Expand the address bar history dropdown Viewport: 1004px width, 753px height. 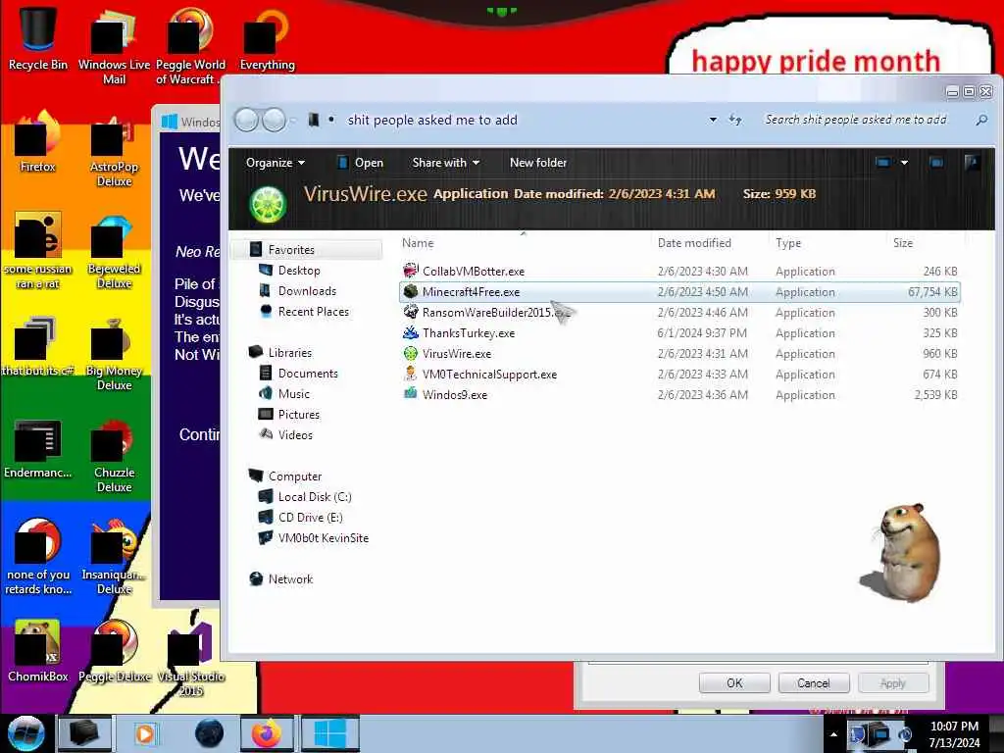pos(713,120)
